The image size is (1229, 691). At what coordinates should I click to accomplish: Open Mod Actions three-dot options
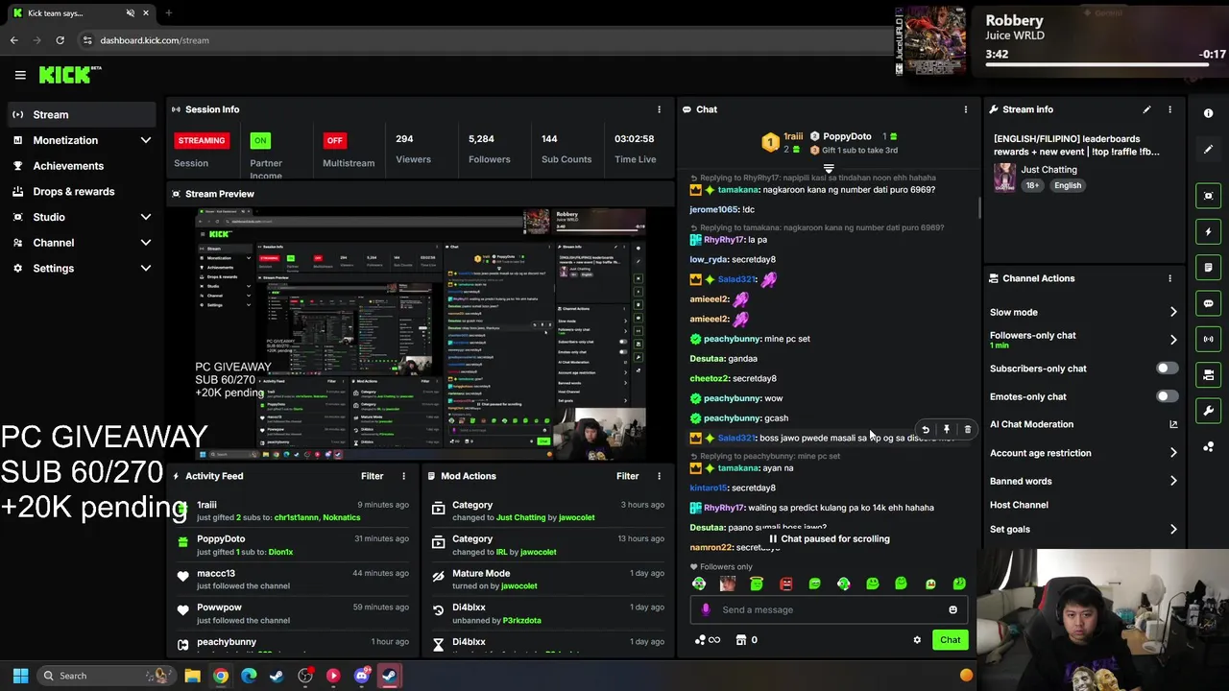pos(659,476)
